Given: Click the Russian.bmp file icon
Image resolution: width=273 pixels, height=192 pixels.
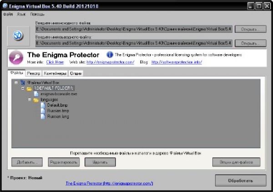Looking at the screenshot, I should point(43,111).
